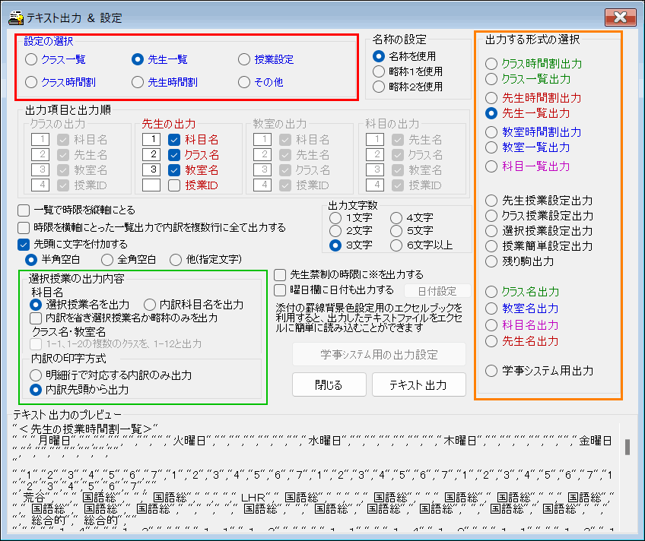Set output characters to 3文字

click(335, 245)
